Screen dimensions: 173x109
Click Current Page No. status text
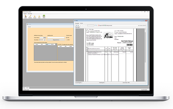79,82
